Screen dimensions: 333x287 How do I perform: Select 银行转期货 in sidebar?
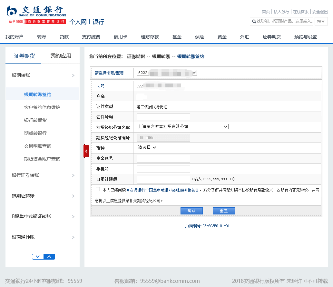point(35,120)
